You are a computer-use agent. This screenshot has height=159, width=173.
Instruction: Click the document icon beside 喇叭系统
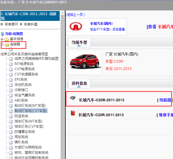(x=11, y=142)
